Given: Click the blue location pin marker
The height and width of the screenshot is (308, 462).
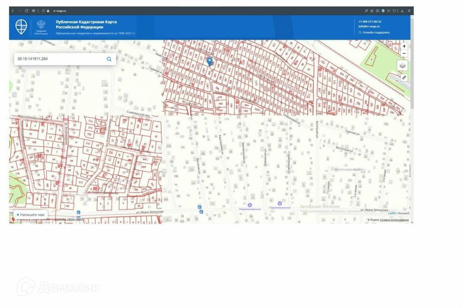Looking at the screenshot, I should click(x=210, y=61).
